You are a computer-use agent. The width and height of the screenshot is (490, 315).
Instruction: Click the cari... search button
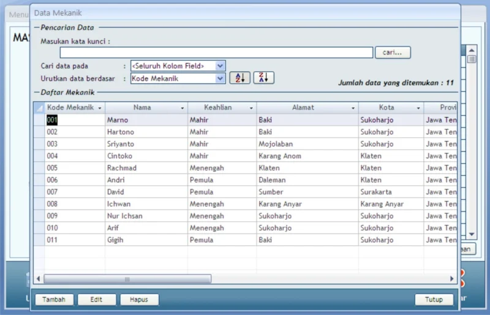coord(393,53)
